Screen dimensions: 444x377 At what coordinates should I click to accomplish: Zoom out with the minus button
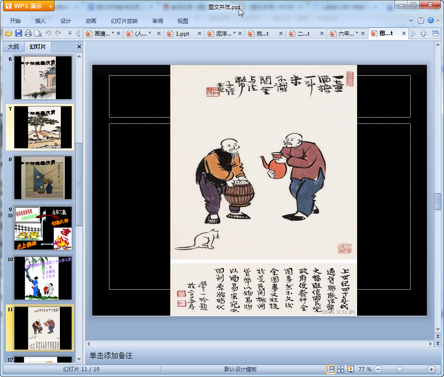[x=378, y=369]
